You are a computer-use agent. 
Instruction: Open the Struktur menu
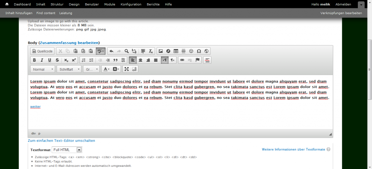coord(57,4)
